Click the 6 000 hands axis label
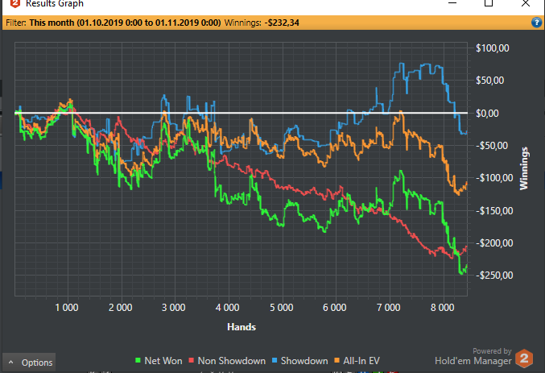 coord(335,308)
